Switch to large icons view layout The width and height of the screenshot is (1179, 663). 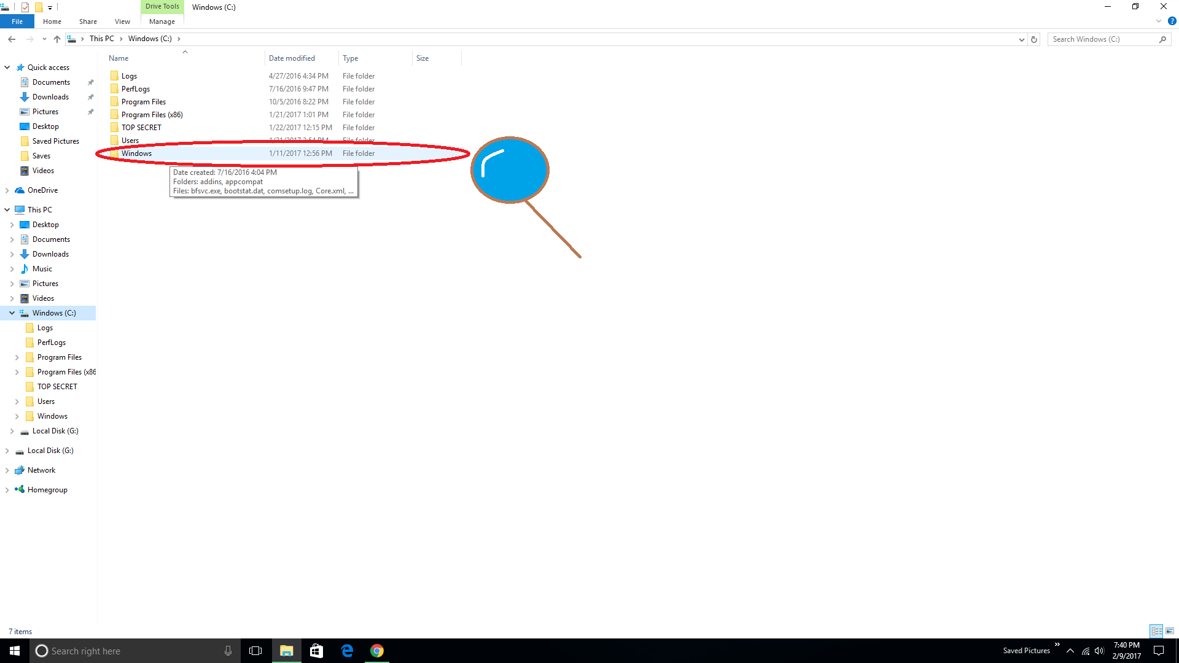1170,631
